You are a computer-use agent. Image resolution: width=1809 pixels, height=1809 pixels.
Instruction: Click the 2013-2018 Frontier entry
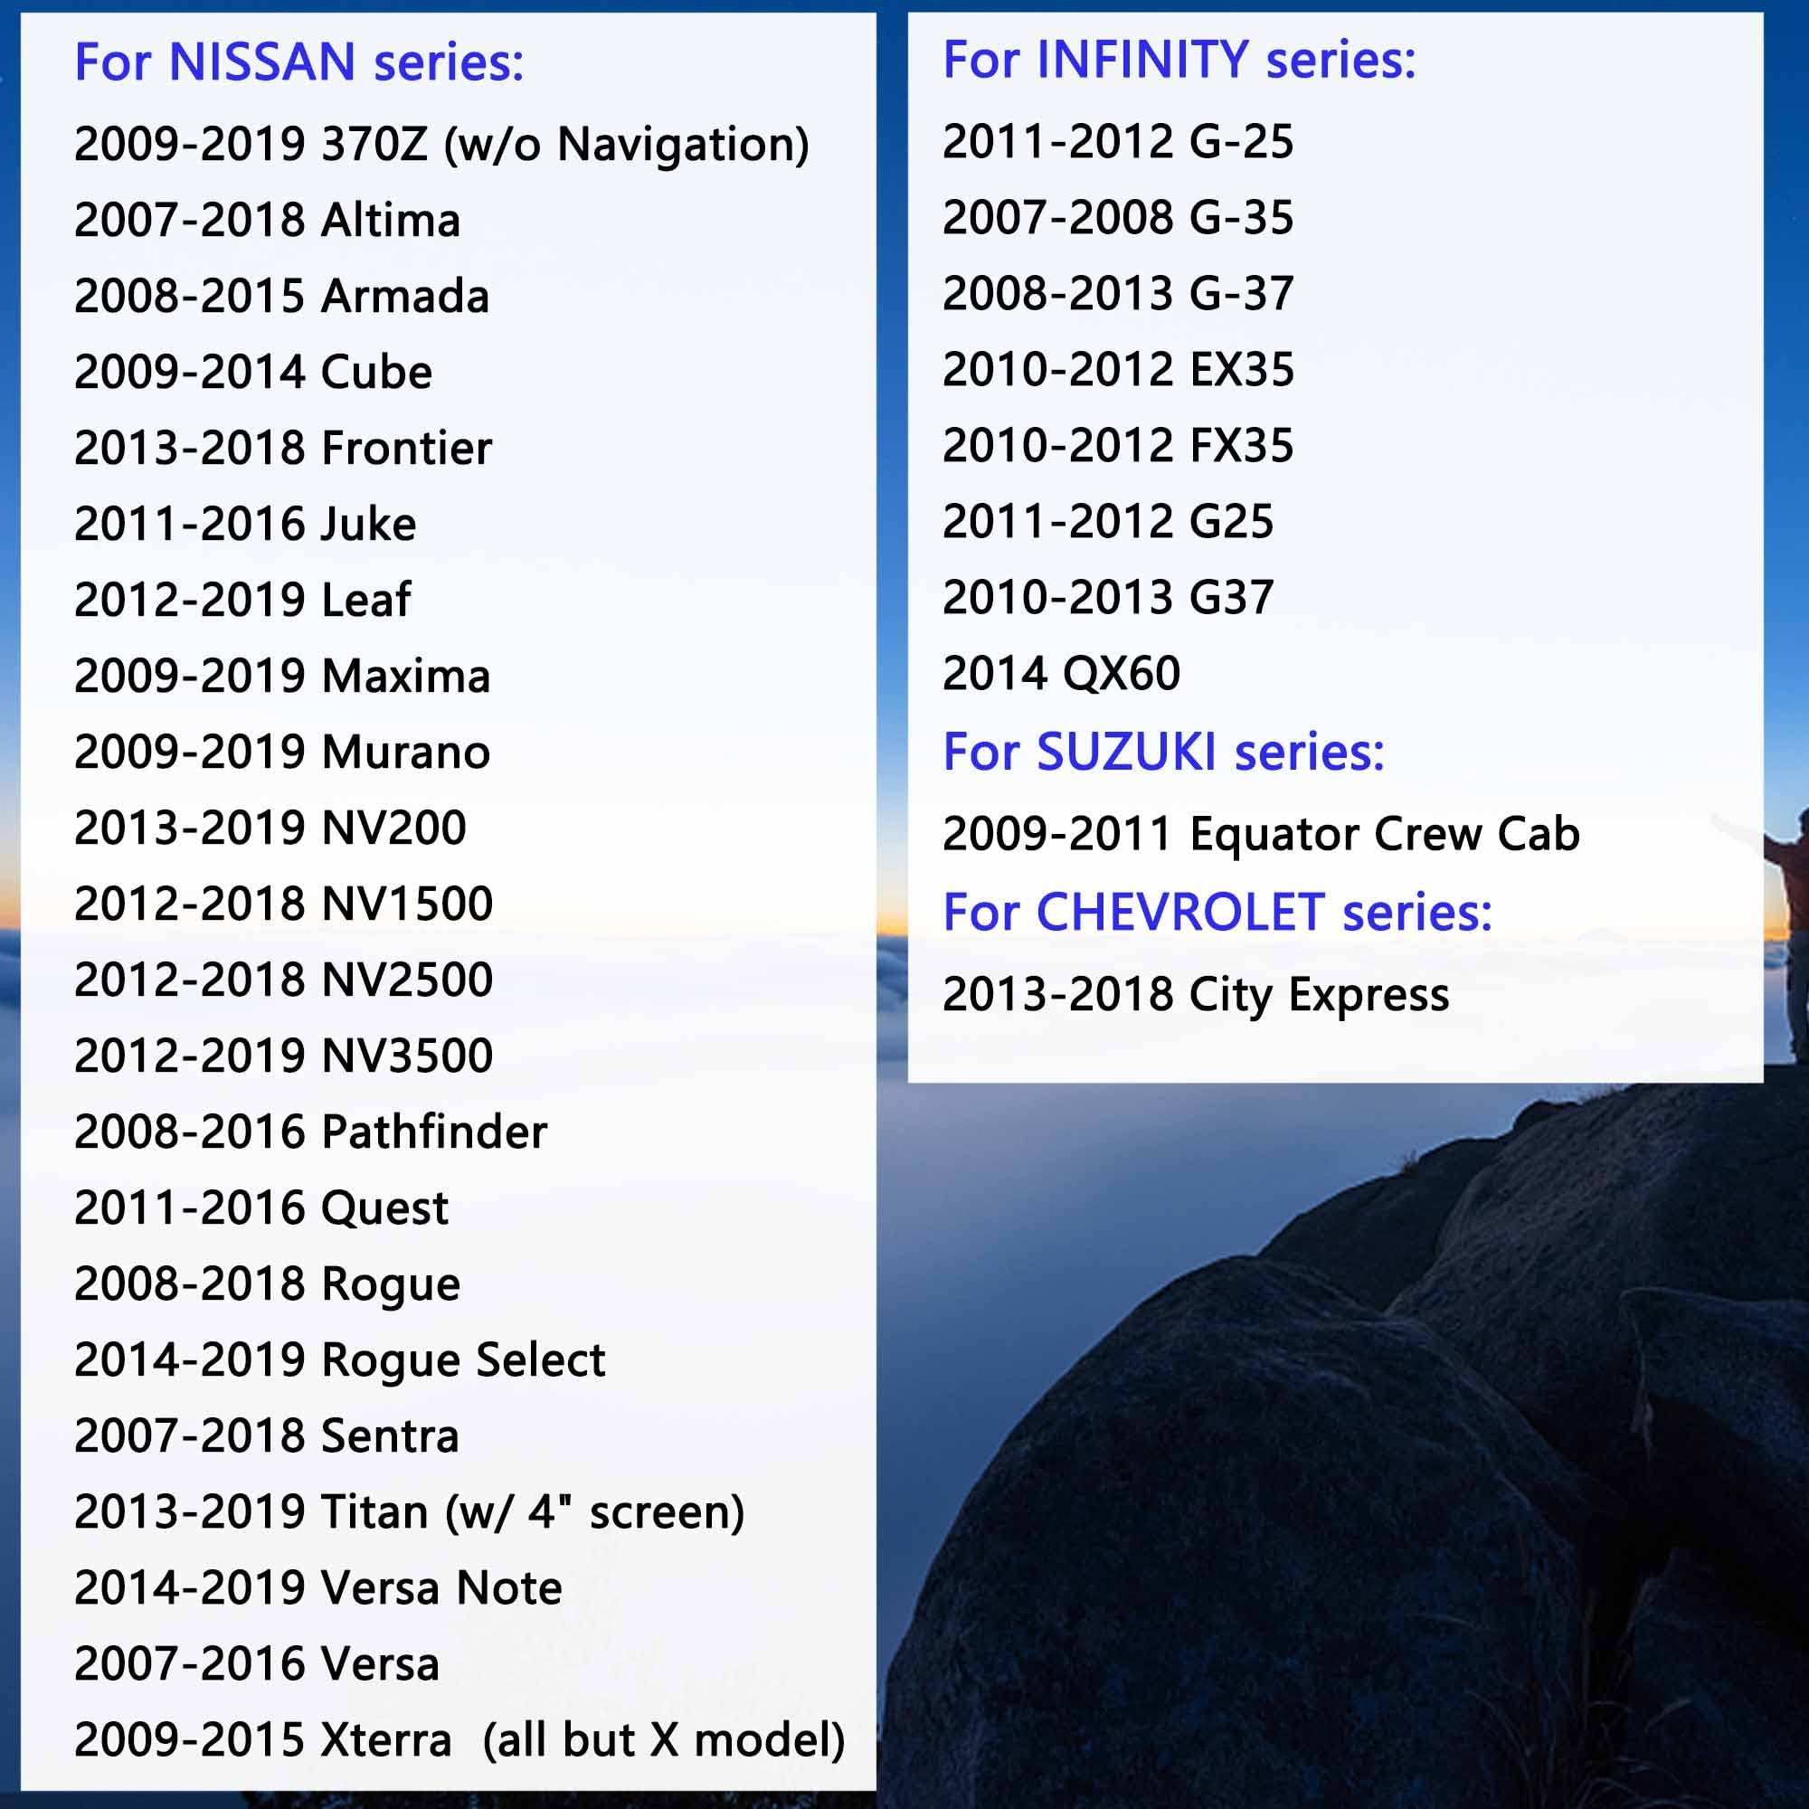[x=283, y=449]
